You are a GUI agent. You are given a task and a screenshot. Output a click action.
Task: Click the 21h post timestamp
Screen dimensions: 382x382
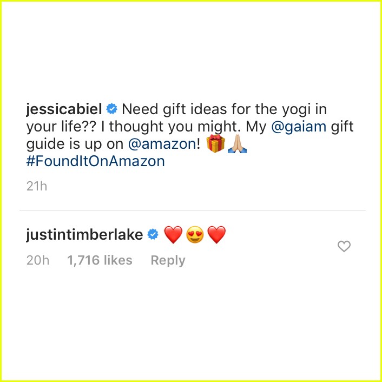[x=37, y=186]
